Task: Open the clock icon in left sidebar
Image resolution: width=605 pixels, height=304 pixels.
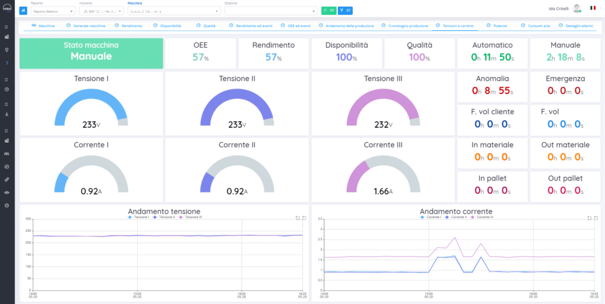Action: pos(6,89)
